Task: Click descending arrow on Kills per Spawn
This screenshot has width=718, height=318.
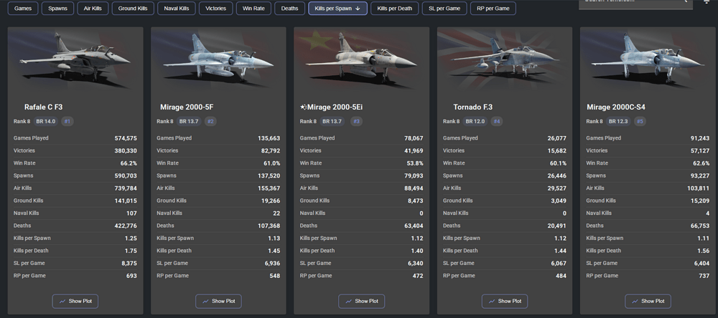Action: [x=358, y=9]
